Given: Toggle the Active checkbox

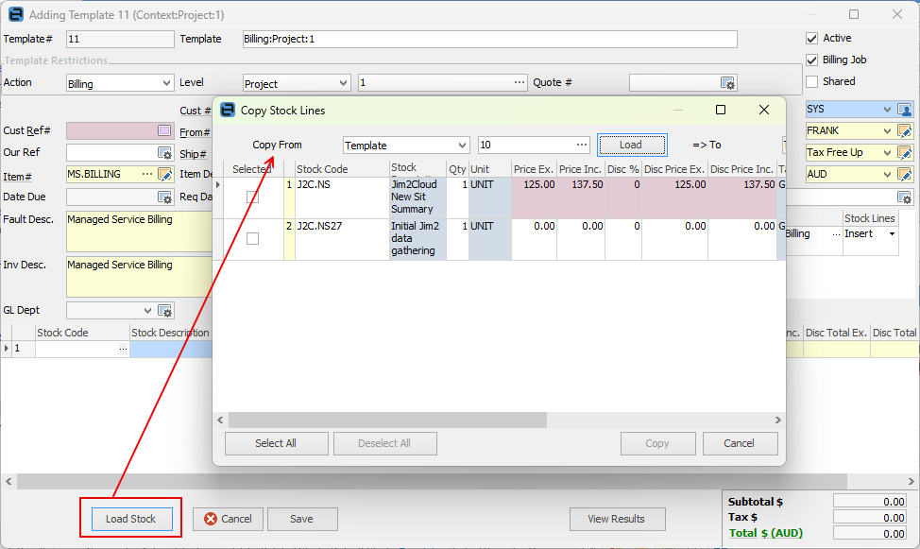Looking at the screenshot, I should [812, 38].
